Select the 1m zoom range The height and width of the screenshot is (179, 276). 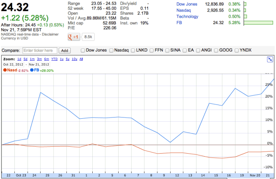pyautogui.click(x=32, y=59)
